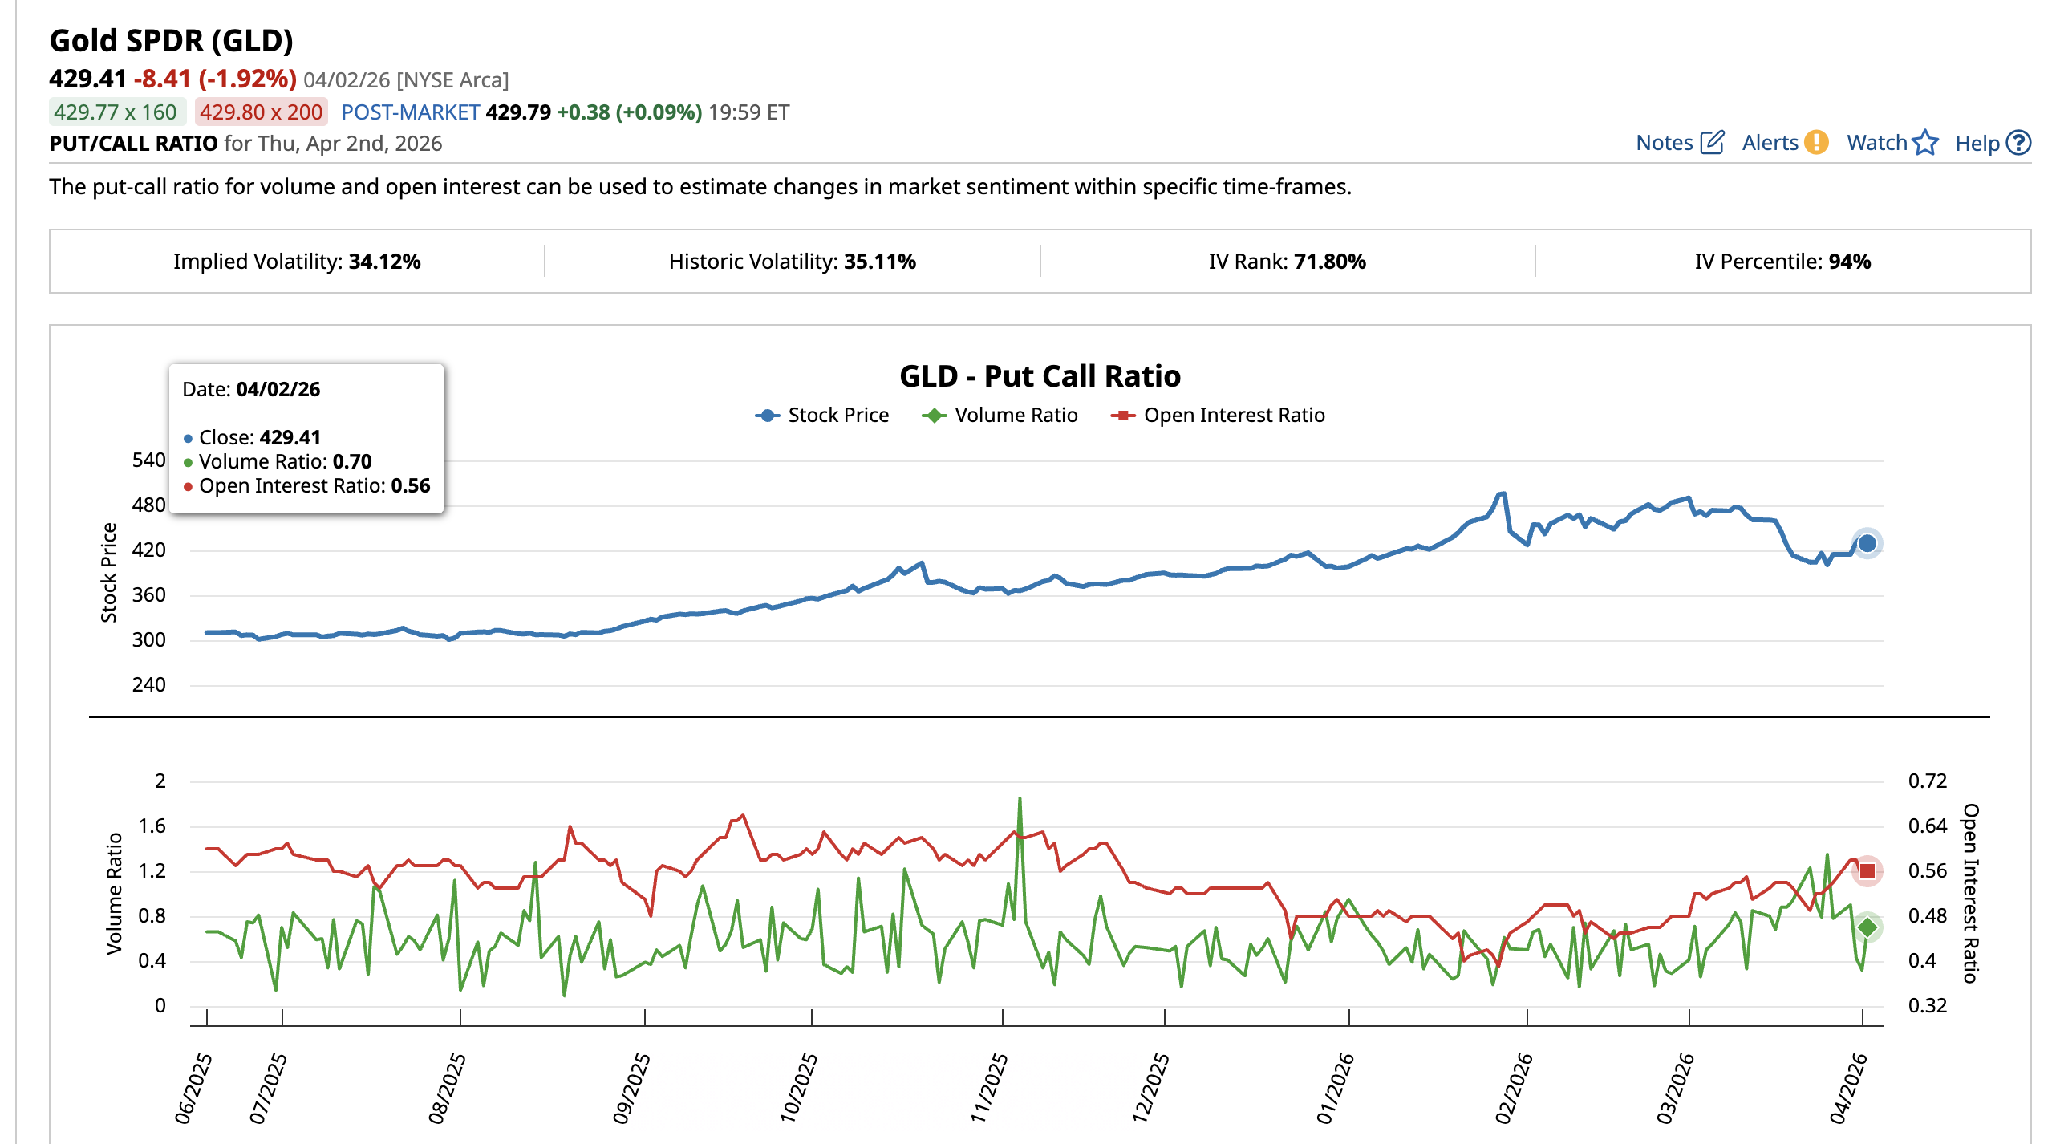Select the green diamond marker at chart end
This screenshot has height=1144, width=2052.
point(1867,926)
